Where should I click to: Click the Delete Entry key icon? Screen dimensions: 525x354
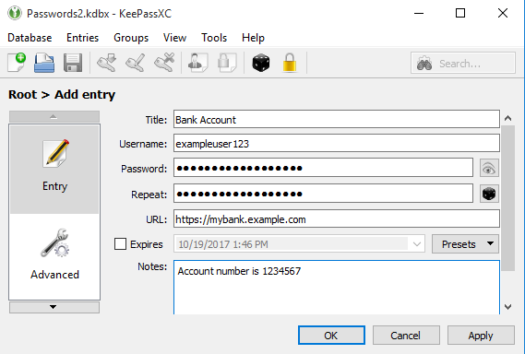point(164,63)
